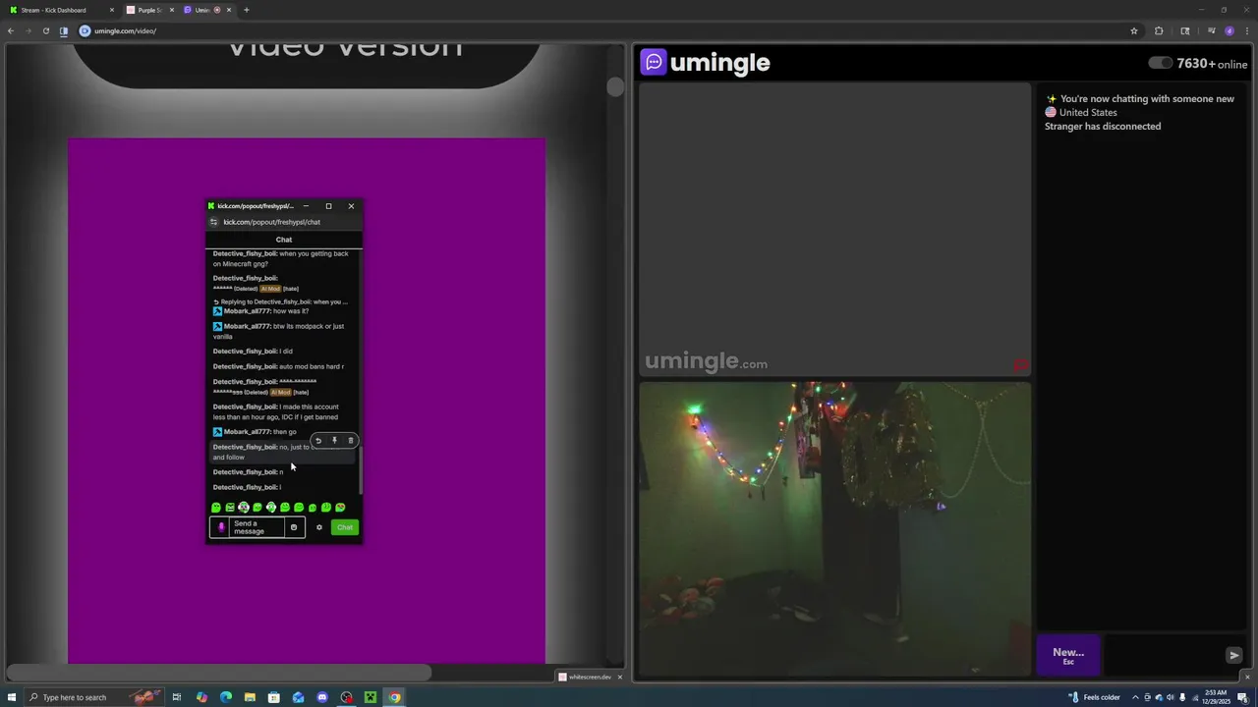Click the New... Esc button
This screenshot has height=707, width=1258.
click(1068, 656)
